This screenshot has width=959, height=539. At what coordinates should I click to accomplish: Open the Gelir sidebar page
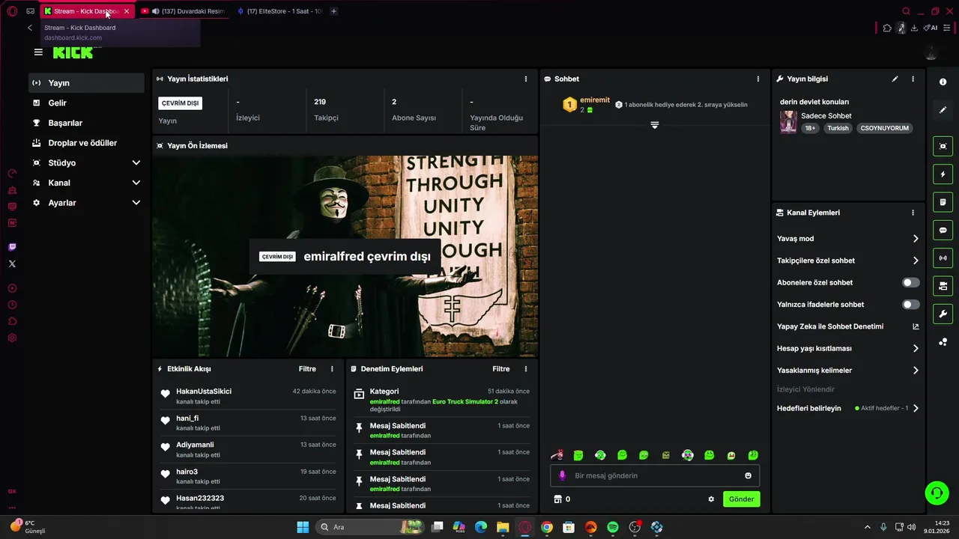[x=86, y=103]
